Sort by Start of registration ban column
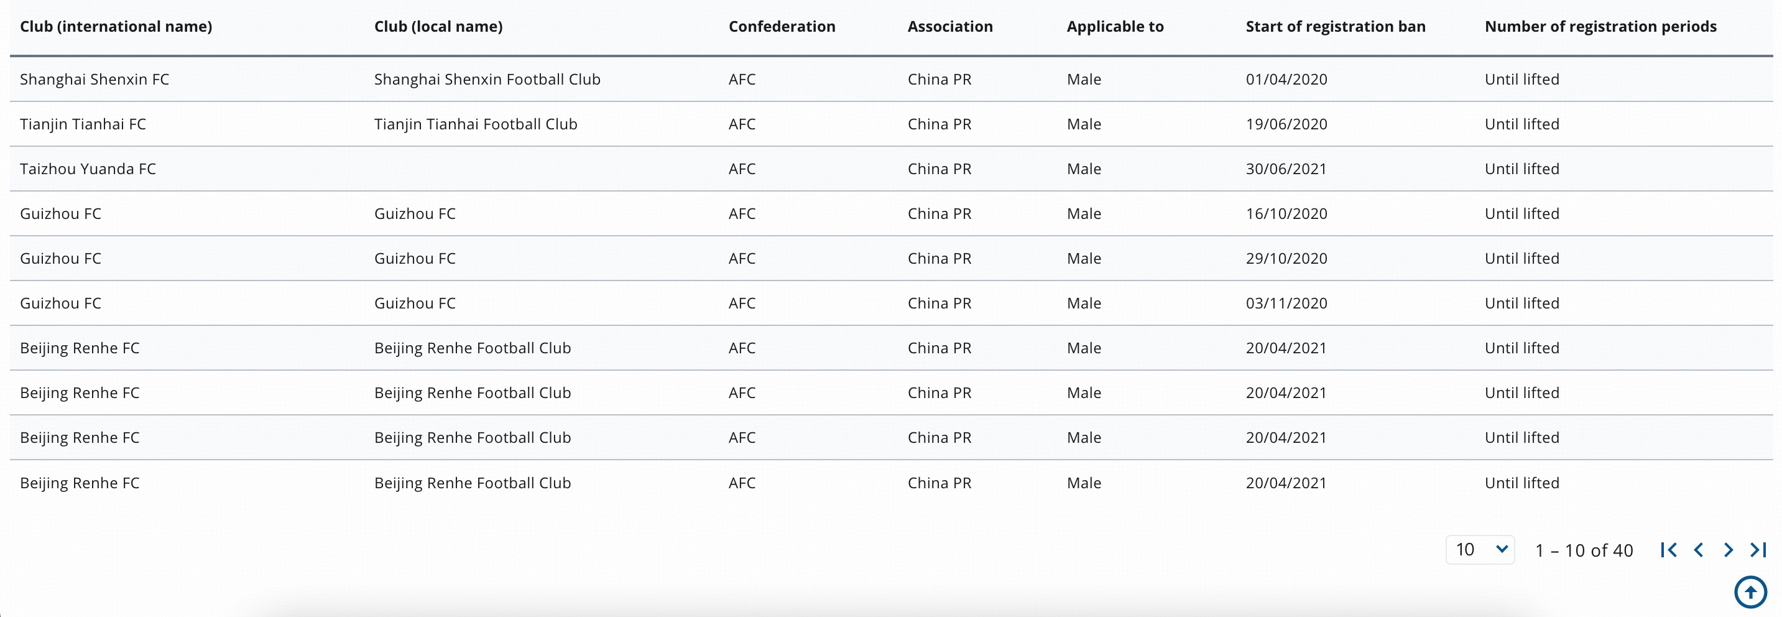The image size is (1782, 617). [x=1336, y=26]
